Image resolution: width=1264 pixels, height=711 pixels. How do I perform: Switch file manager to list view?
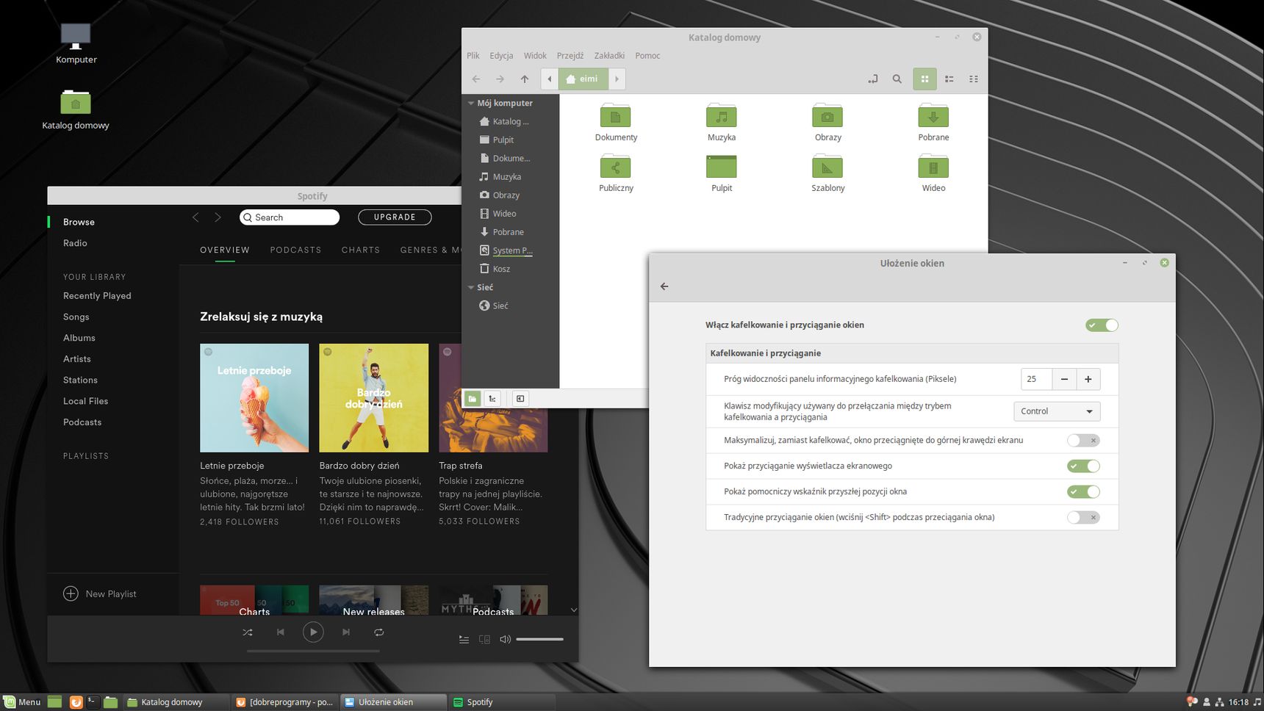click(949, 79)
